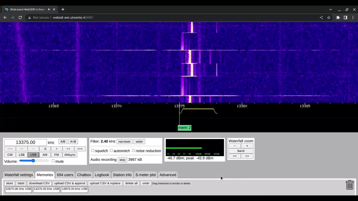Bookmark this page with star icon

[329, 17]
